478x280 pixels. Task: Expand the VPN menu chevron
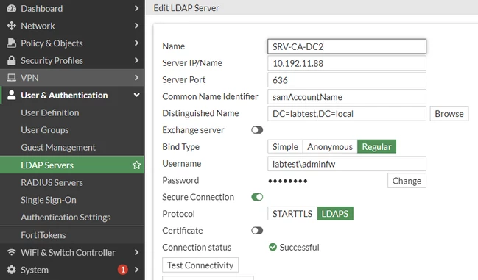(136, 78)
